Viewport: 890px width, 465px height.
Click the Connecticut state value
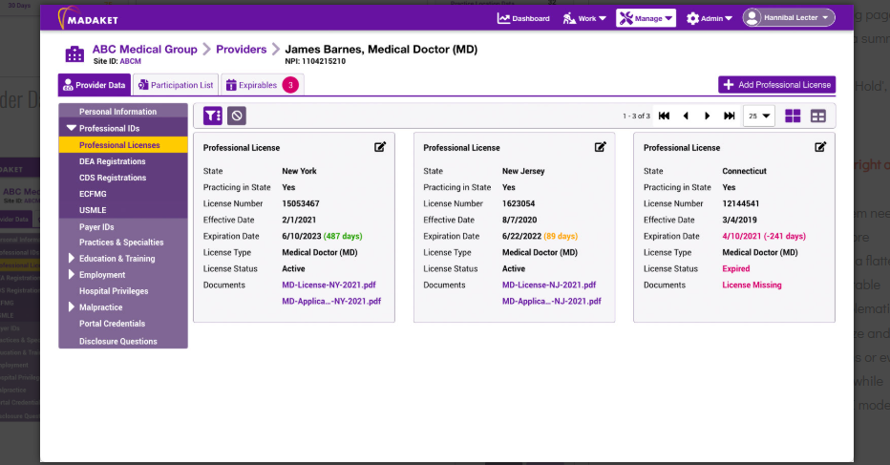tap(744, 171)
